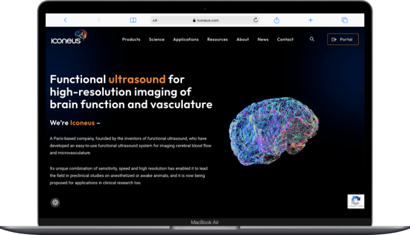Open site search magnifier icon
This screenshot has width=410, height=235.
[x=312, y=39]
